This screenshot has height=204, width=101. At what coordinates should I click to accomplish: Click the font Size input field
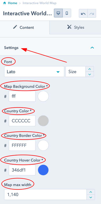[75, 72]
